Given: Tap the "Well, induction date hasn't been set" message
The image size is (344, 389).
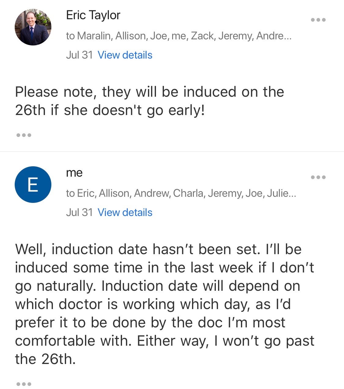Looking at the screenshot, I should coord(165,304).
